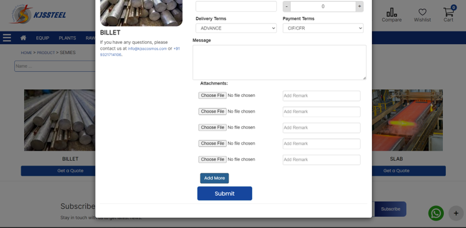
Task: Open the SLAB product image
Action: point(407,120)
